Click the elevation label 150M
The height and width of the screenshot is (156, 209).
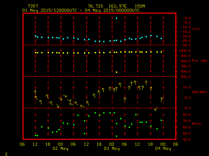140,6
